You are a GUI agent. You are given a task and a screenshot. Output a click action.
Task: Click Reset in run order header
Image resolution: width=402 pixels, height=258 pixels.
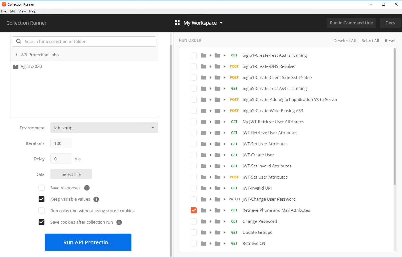point(390,40)
